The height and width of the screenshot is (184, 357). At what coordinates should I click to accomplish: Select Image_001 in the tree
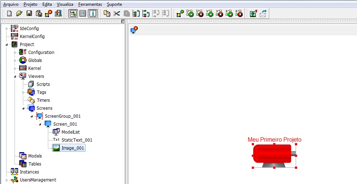[x=73, y=148]
